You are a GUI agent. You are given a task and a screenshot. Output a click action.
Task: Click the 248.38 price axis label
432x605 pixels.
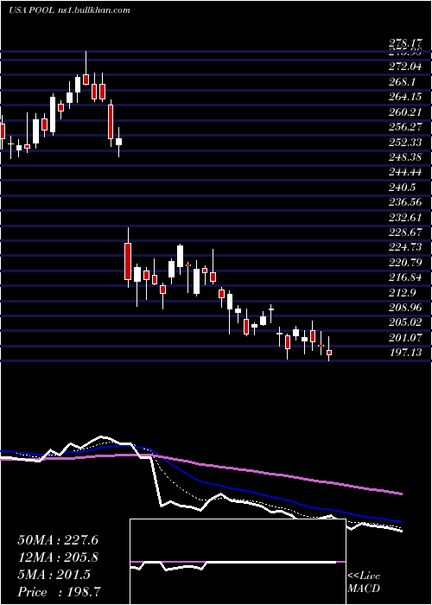point(405,158)
